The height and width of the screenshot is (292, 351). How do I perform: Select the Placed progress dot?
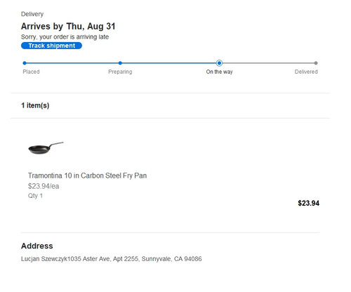(x=25, y=63)
